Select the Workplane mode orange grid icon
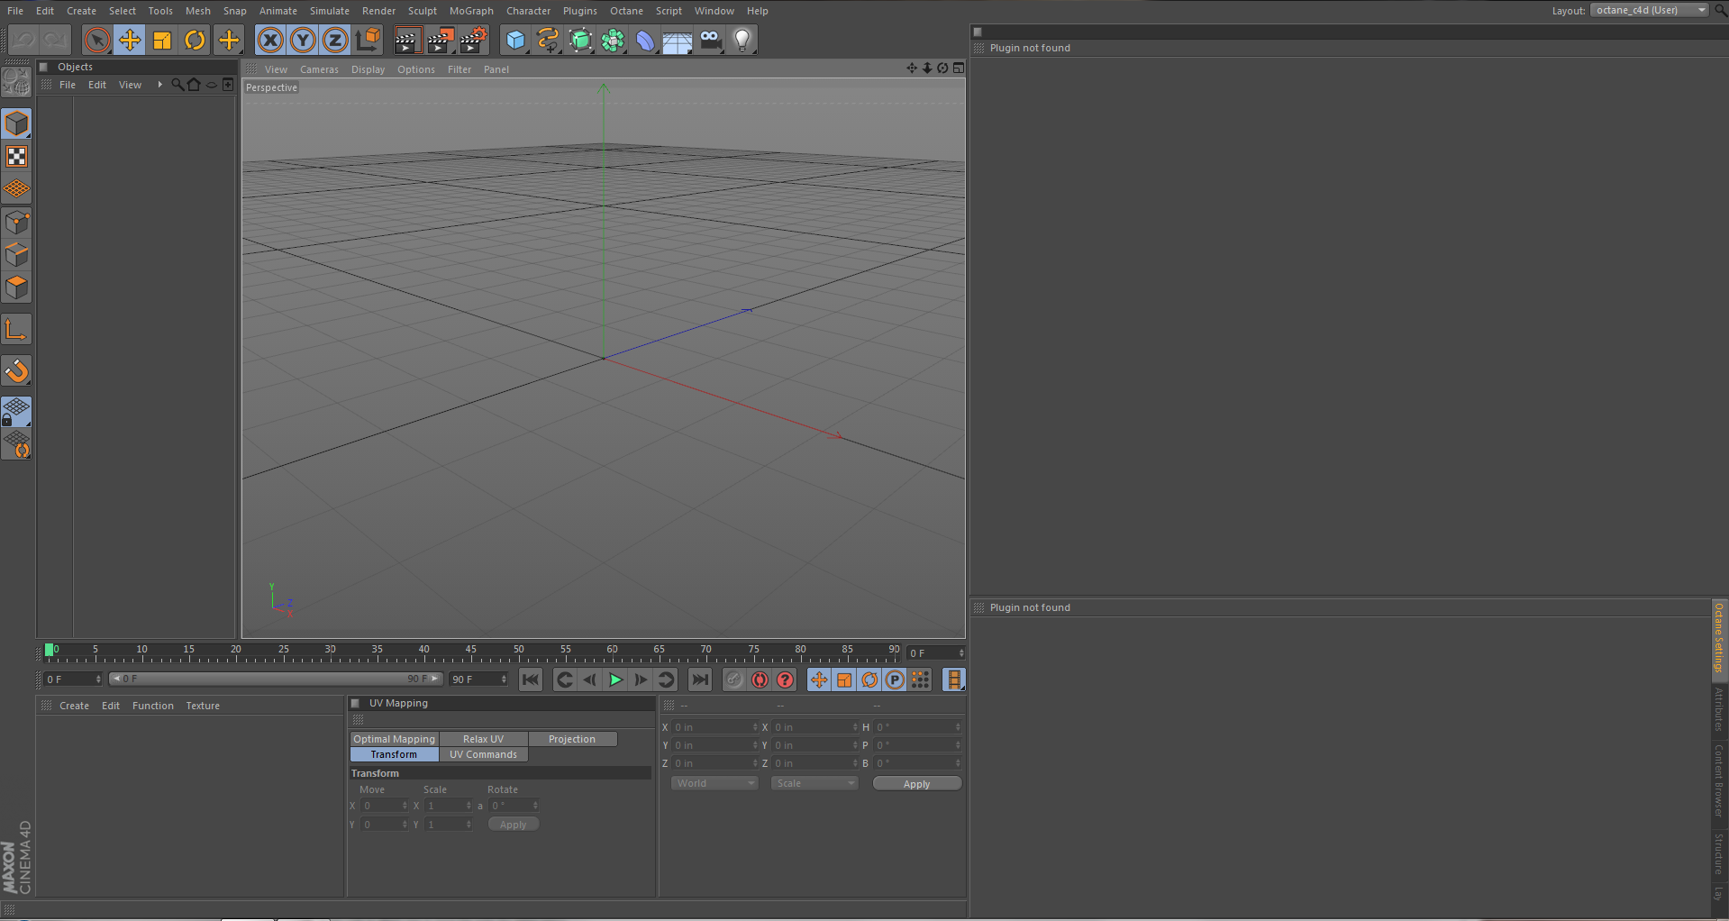The width and height of the screenshot is (1729, 921). tap(17, 189)
